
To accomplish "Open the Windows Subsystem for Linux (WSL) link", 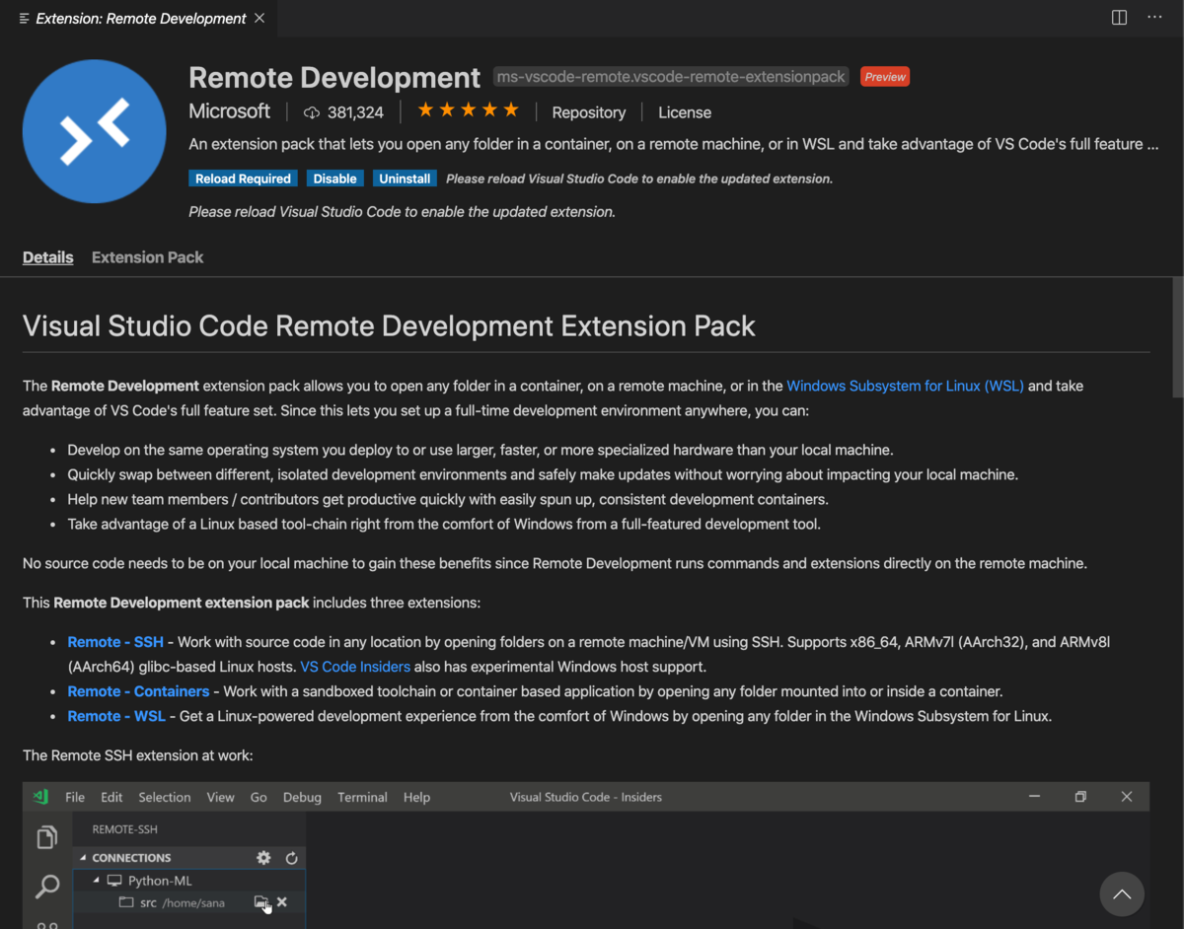I will (x=905, y=386).
